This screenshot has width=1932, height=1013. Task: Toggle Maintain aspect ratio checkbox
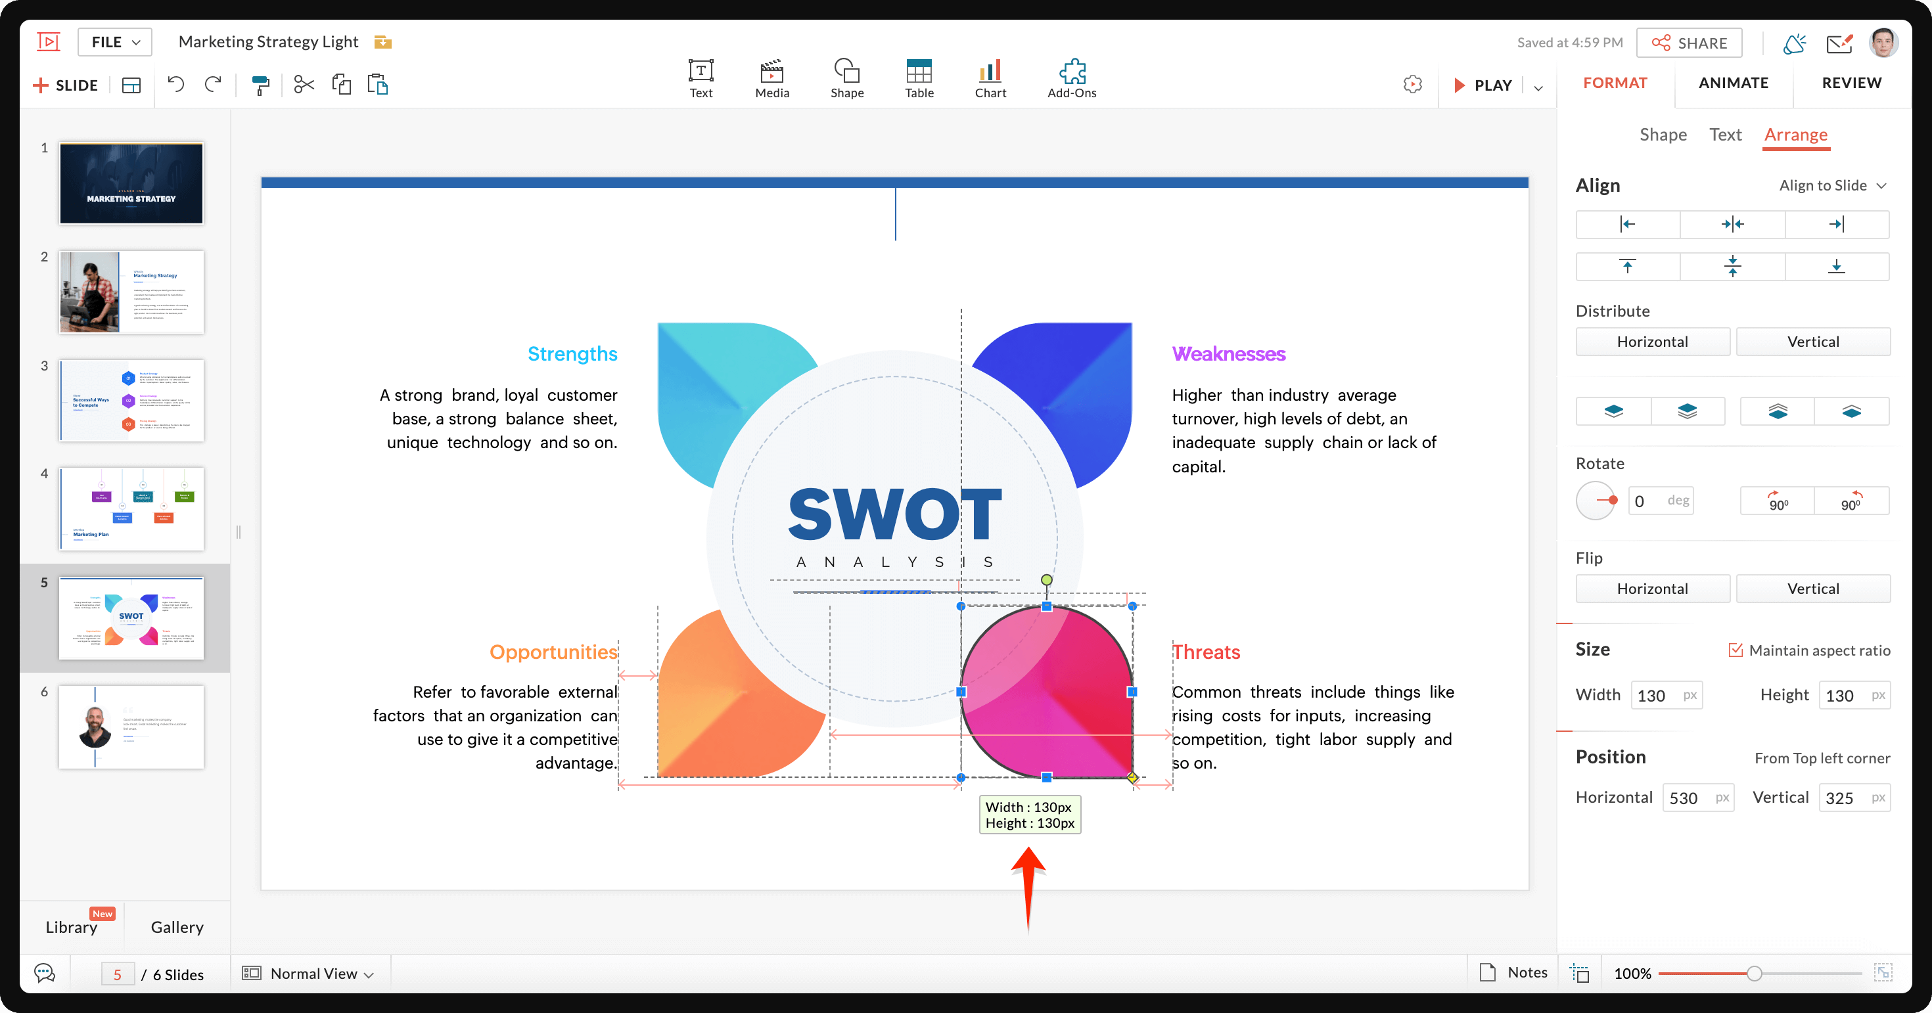click(x=1736, y=650)
